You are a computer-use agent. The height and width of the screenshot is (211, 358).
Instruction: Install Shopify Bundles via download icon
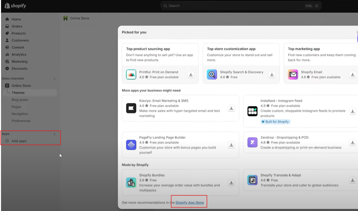(231, 183)
